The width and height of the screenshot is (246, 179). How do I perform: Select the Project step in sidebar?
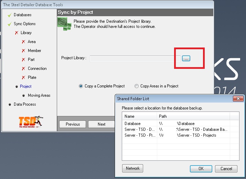point(26,86)
